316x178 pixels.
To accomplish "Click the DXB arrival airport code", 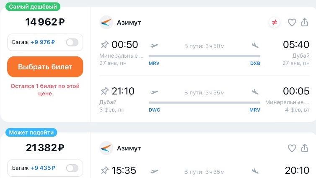I will (255, 63).
